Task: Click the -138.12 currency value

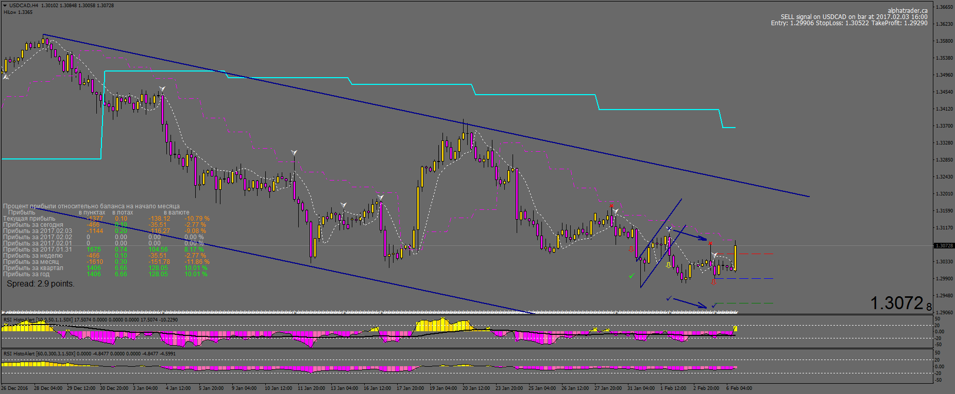Action: point(159,219)
